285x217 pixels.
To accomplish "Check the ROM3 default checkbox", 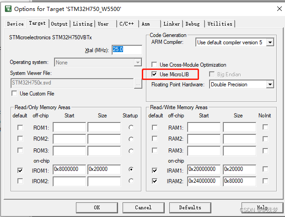I will tap(20, 150).
